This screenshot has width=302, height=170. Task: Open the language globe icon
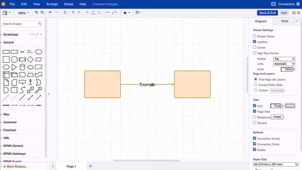tap(298, 4)
